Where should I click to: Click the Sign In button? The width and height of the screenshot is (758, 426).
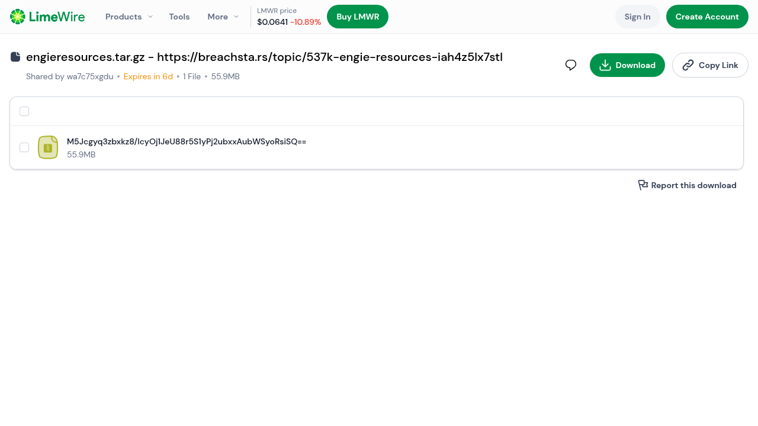coord(637,17)
